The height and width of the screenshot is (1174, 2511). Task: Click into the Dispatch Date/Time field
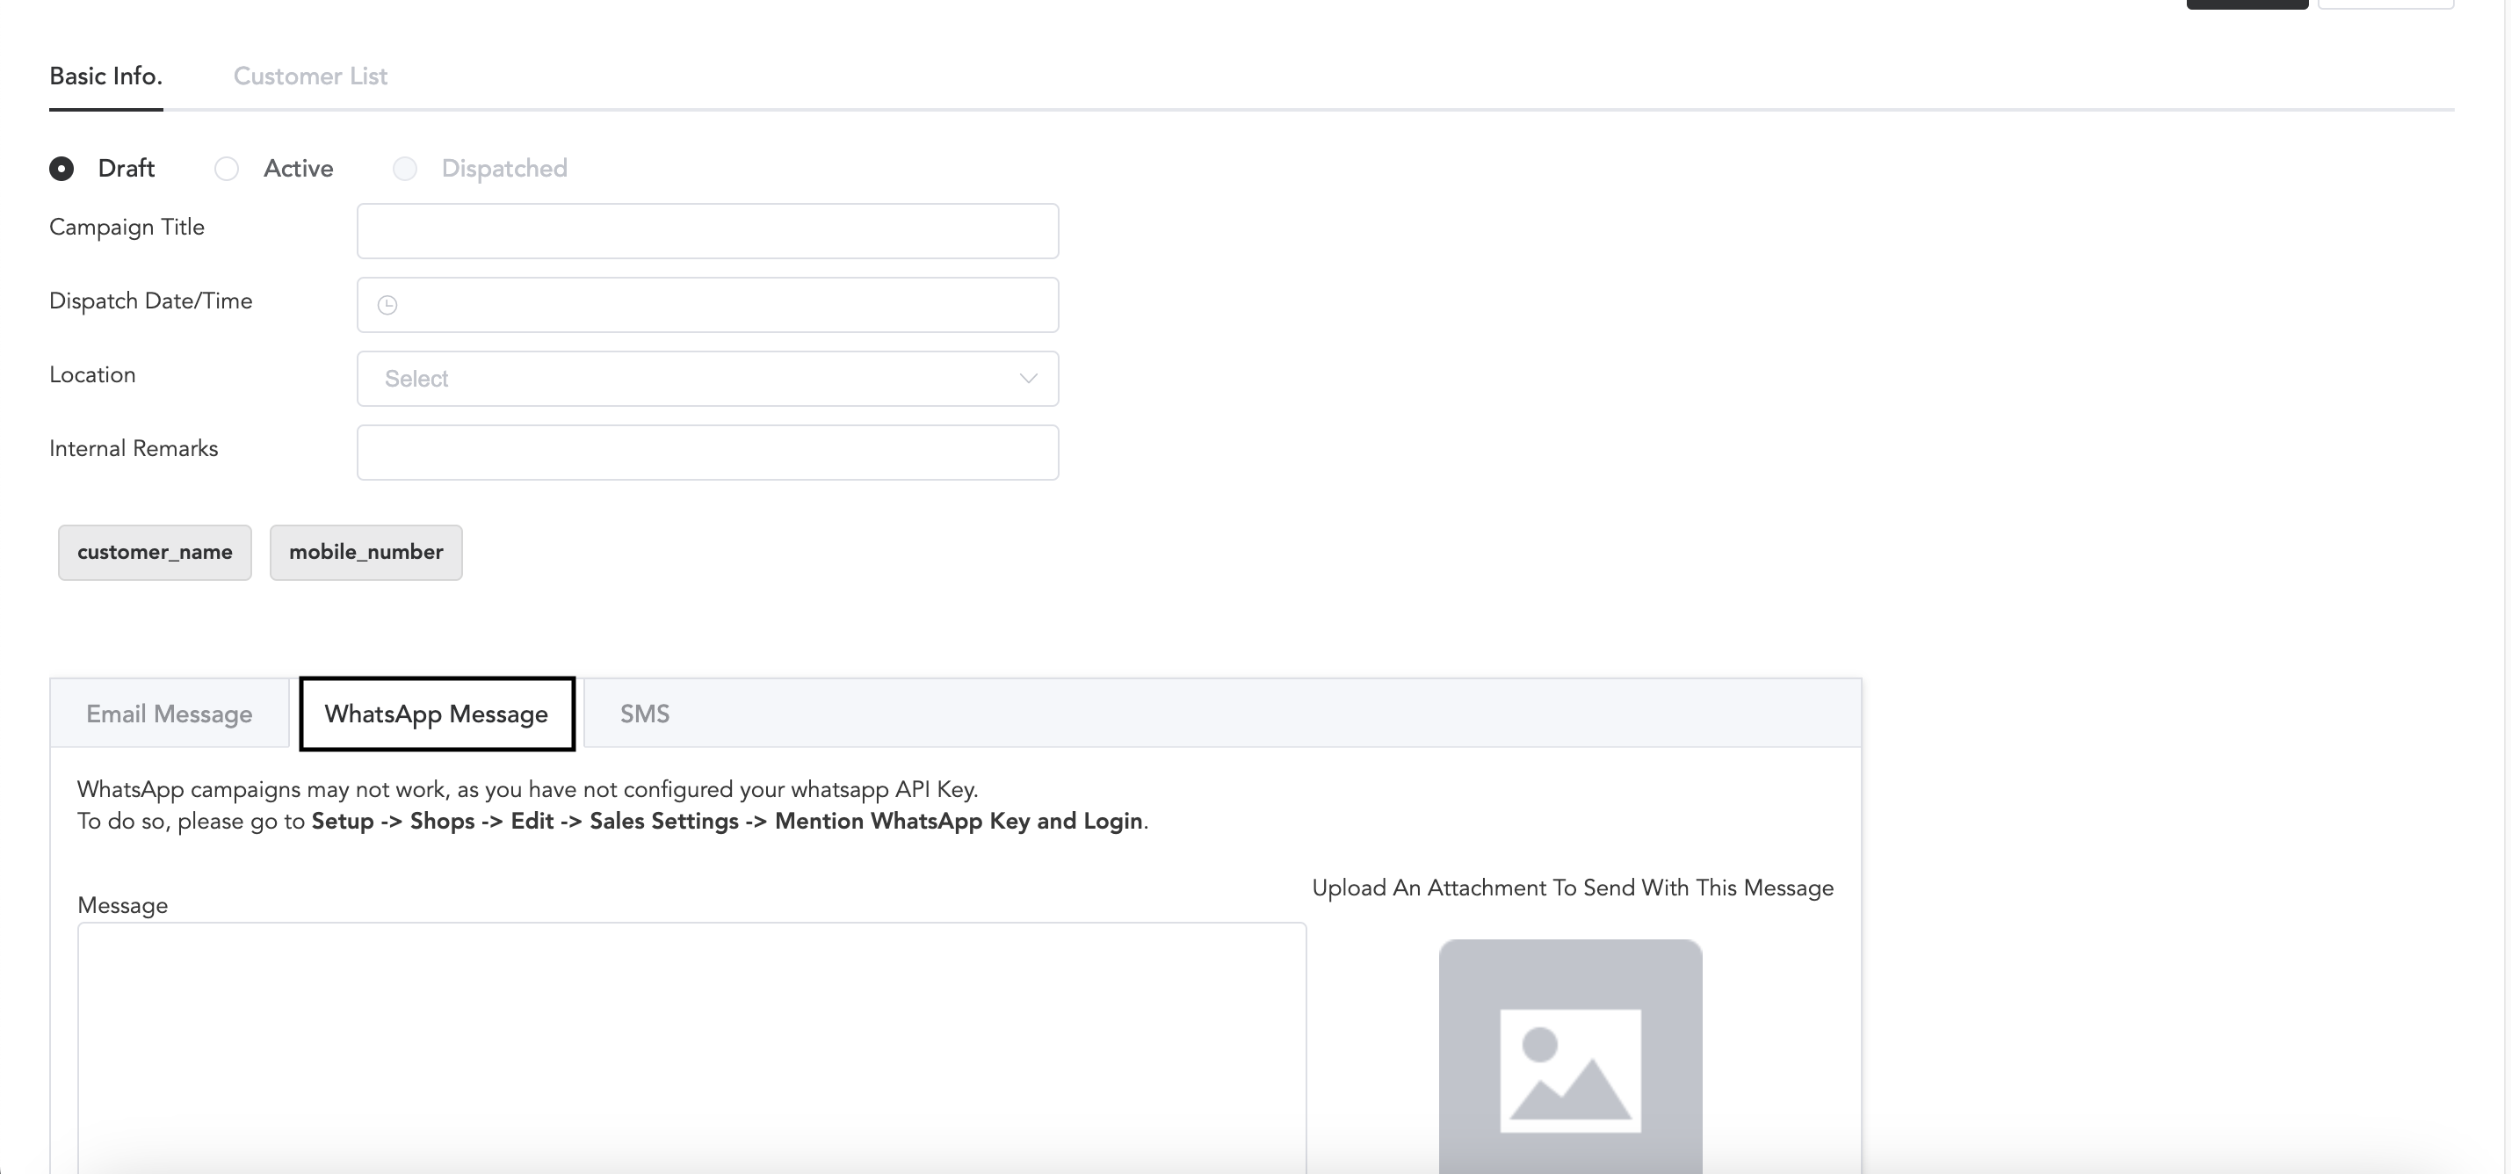[721, 305]
